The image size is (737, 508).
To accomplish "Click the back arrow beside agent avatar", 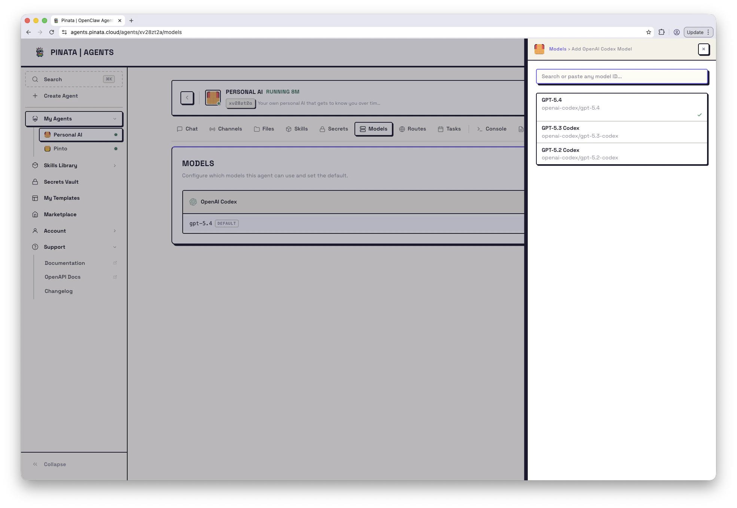I will tap(187, 98).
